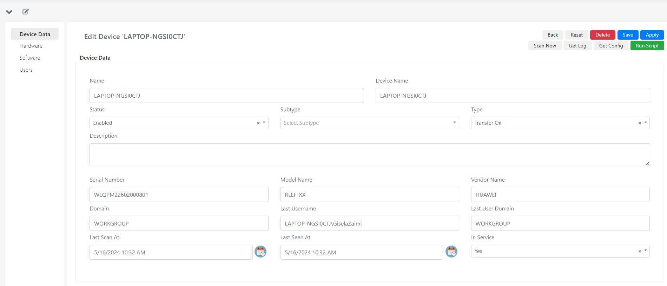Open the In Service dropdown showing Yes
The width and height of the screenshot is (667, 286).
point(560,251)
